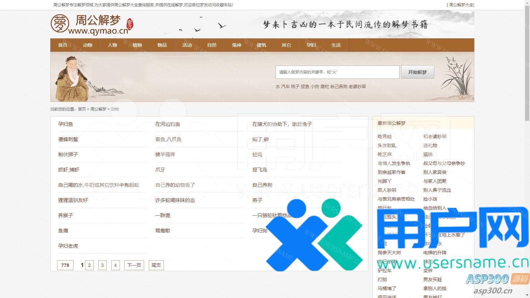Open 吃青蛙 in the latest sidebar
The height and width of the screenshot is (298, 530).
[x=385, y=136]
